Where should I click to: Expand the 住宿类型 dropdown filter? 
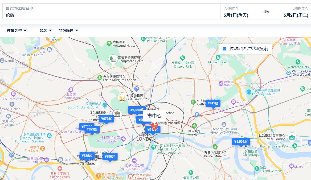[x=17, y=31]
